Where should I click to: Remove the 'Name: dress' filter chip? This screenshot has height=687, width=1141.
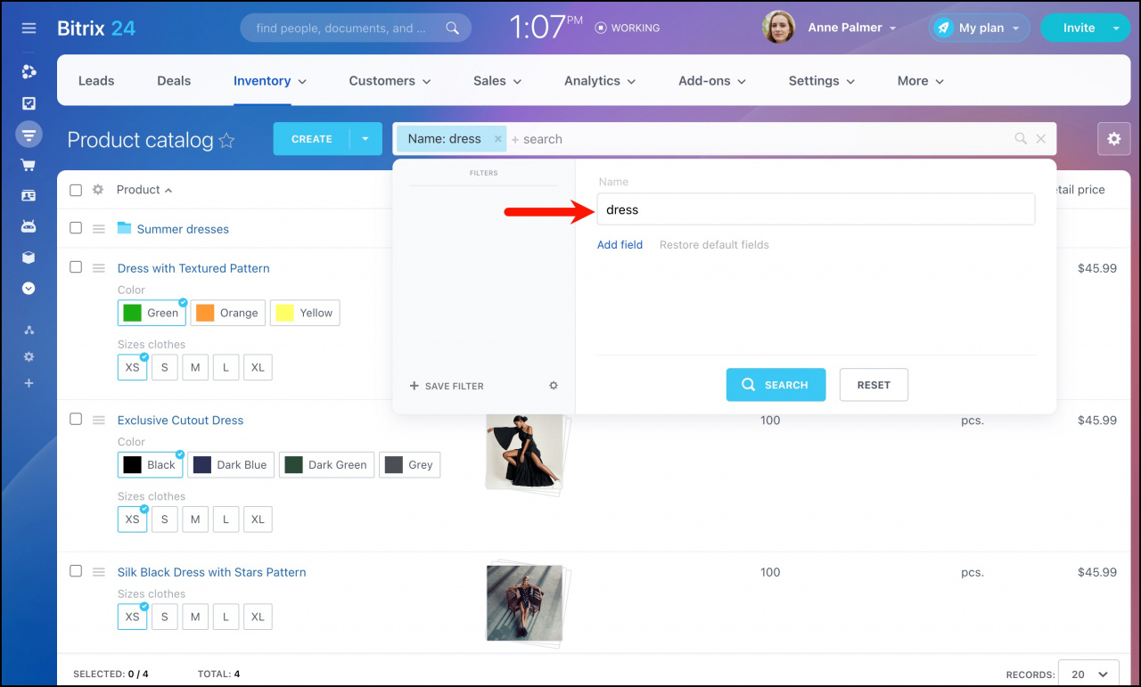[x=497, y=139]
